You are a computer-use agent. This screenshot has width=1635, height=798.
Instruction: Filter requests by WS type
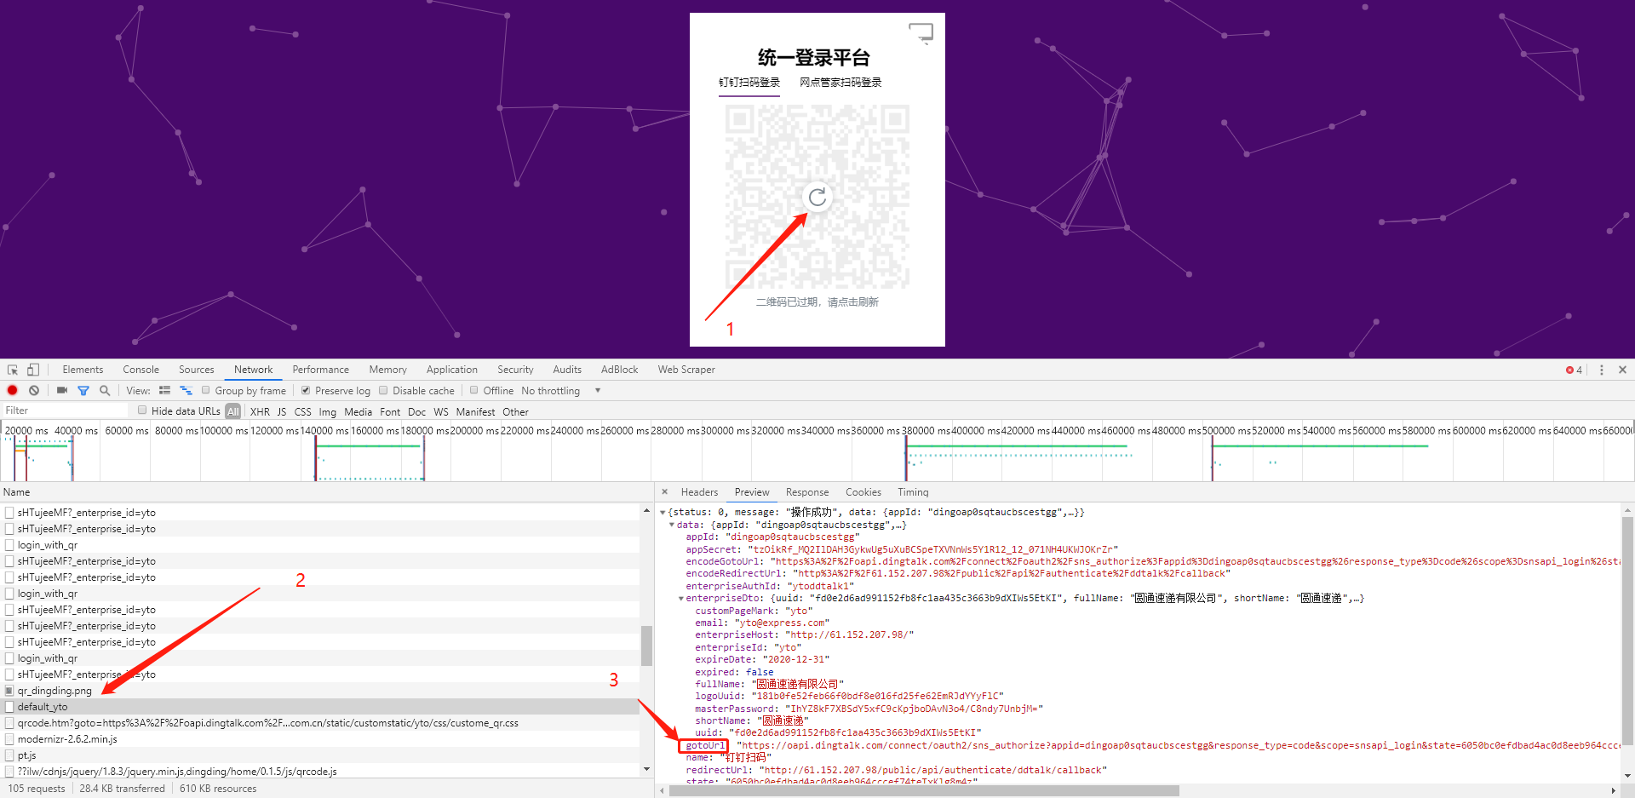[441, 411]
